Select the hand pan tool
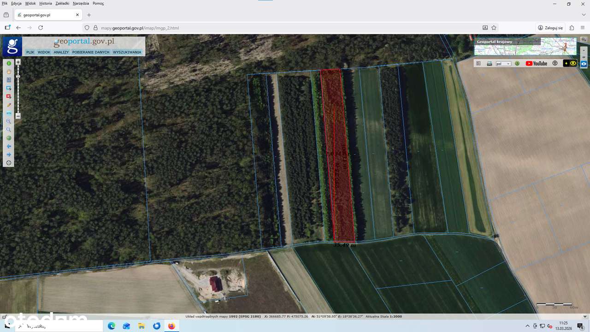The image size is (590, 332). (9, 71)
